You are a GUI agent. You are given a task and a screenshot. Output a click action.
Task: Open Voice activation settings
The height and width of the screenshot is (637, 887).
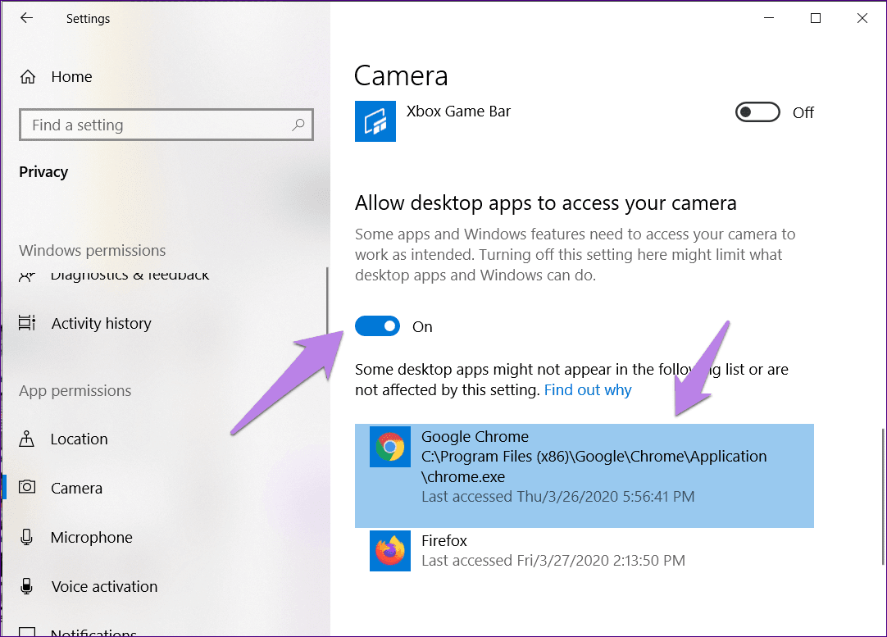tap(104, 587)
